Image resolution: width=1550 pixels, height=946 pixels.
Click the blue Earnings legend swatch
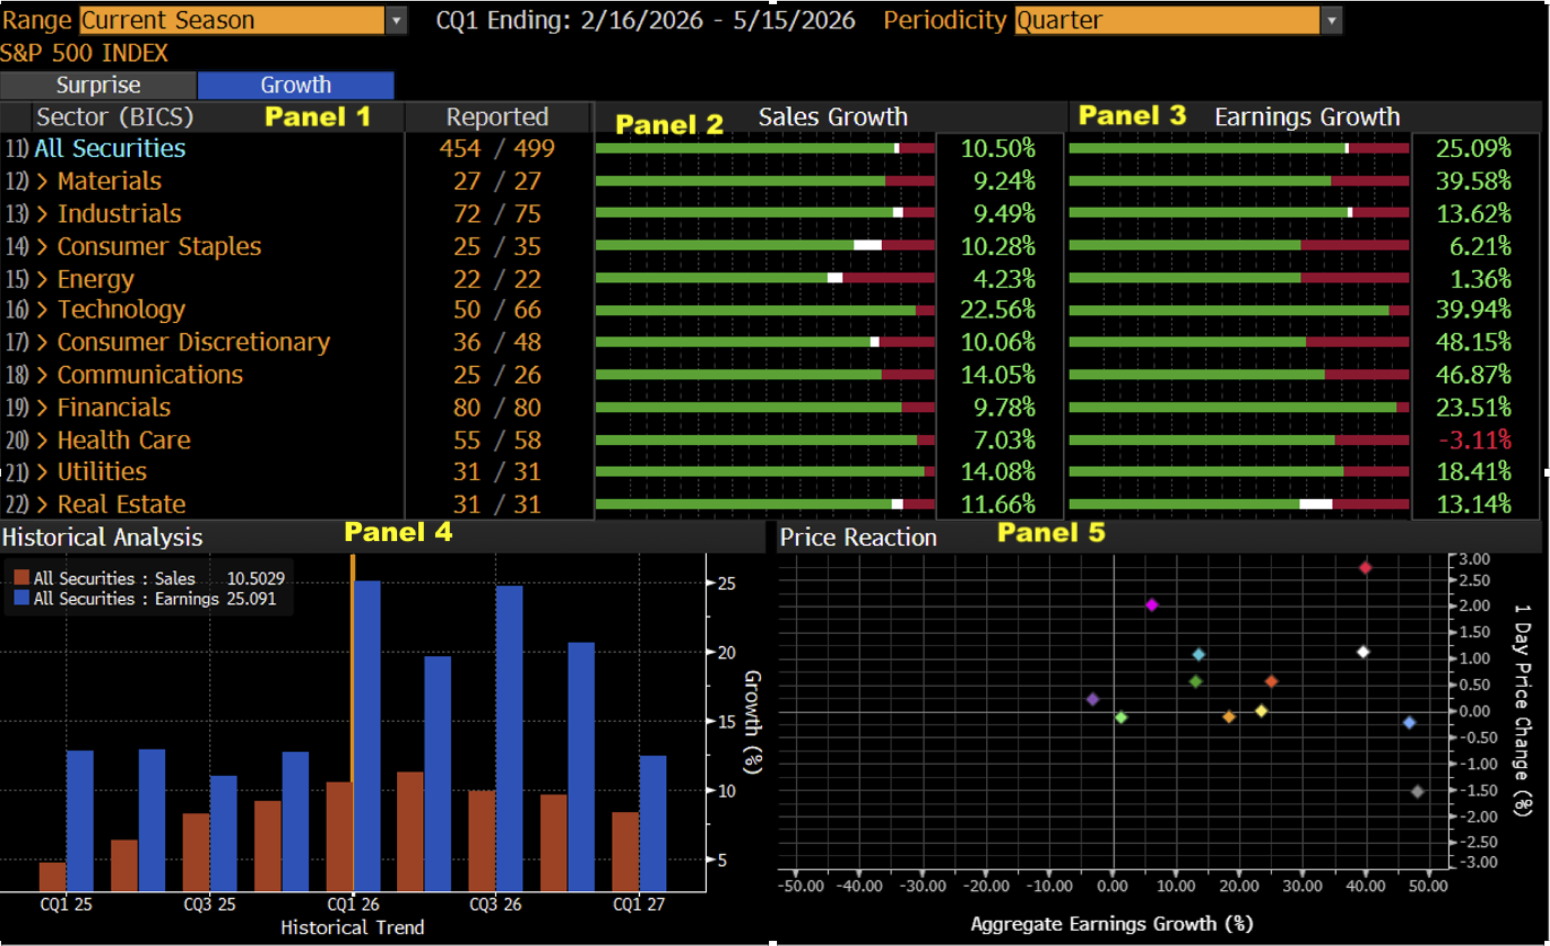pyautogui.click(x=21, y=598)
